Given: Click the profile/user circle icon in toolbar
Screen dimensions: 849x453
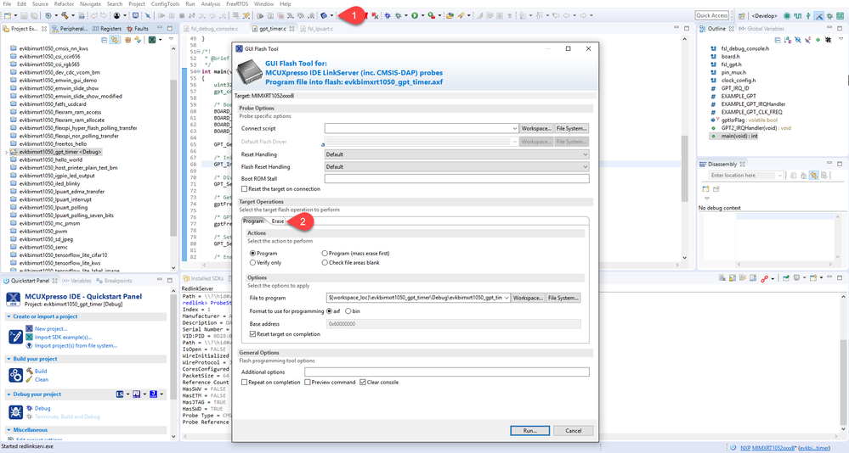Looking at the screenshot, I should [116, 15].
